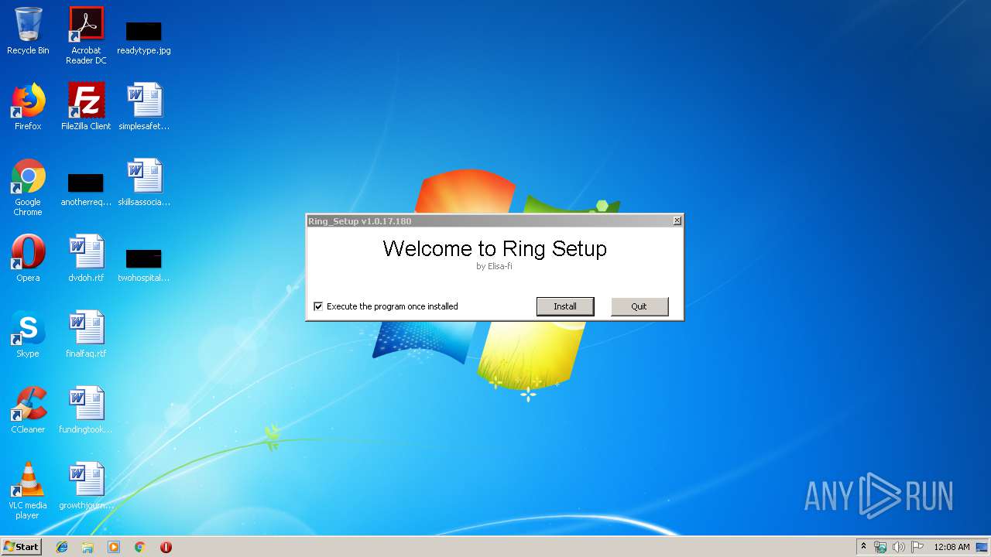
Task: Open the Action Center flag icon
Action: (917, 547)
